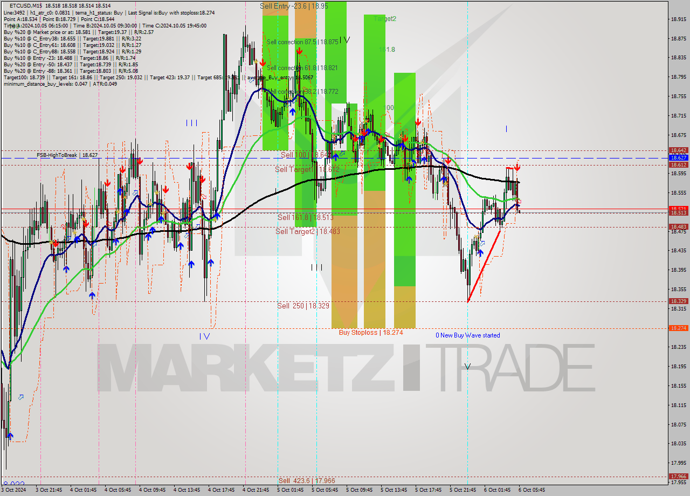The image size is (690, 496).
Task: Select the 18.483 axis price tag
Action: point(678,227)
